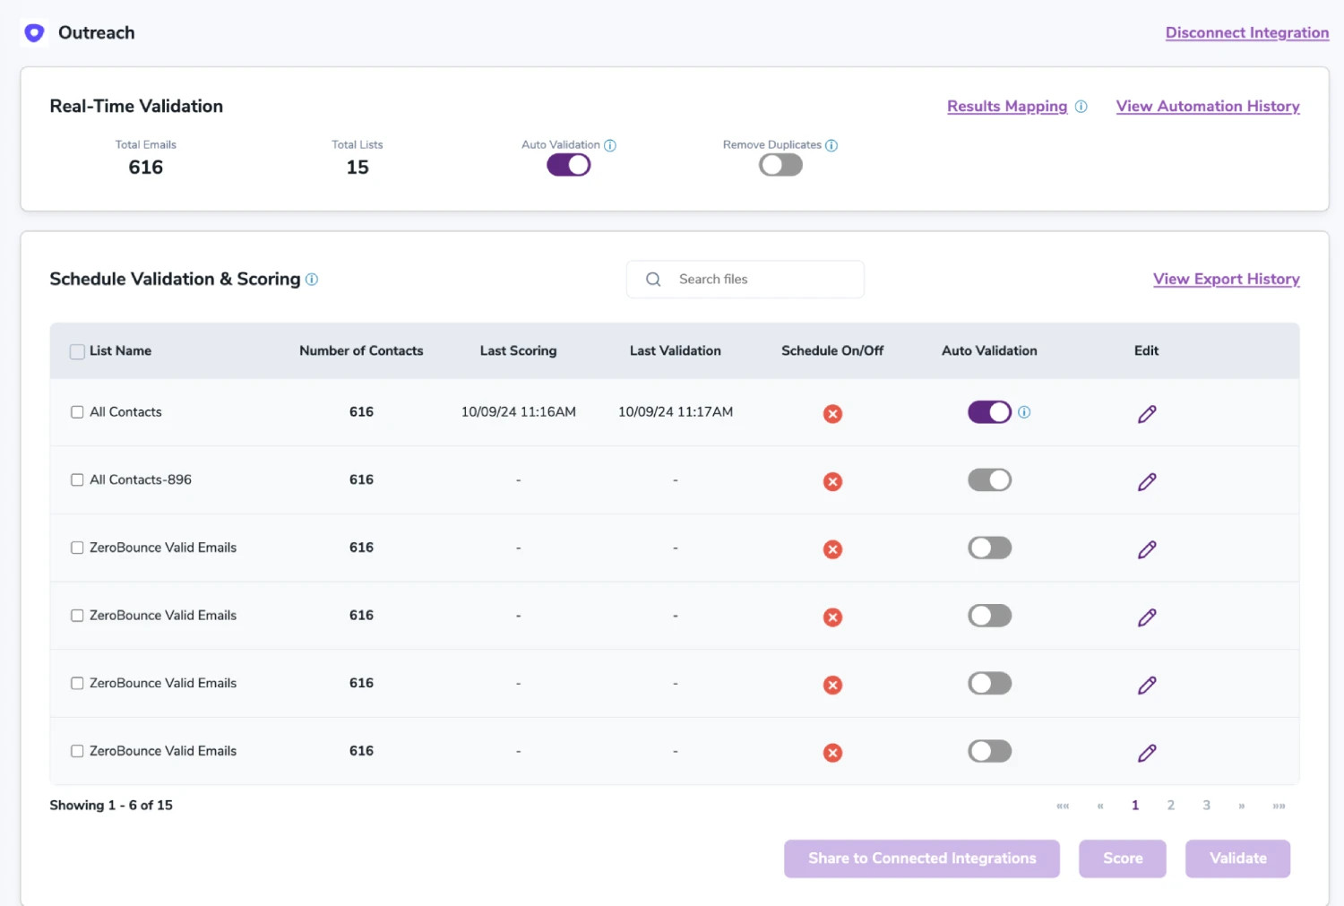Screen dimensions: 1344x906
Task: Click info icon beside Remove Duplicates label
Action: (831, 145)
